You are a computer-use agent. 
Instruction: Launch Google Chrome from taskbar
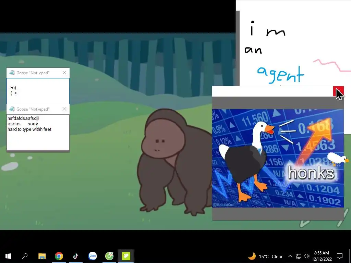[59, 256]
